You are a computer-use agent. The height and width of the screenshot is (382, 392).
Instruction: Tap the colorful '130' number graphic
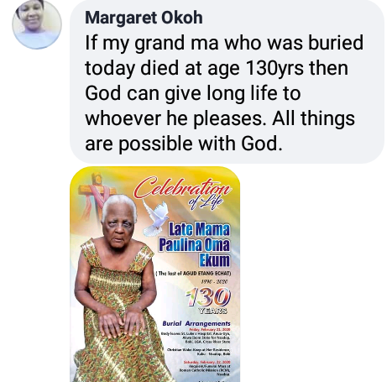pos(208,297)
